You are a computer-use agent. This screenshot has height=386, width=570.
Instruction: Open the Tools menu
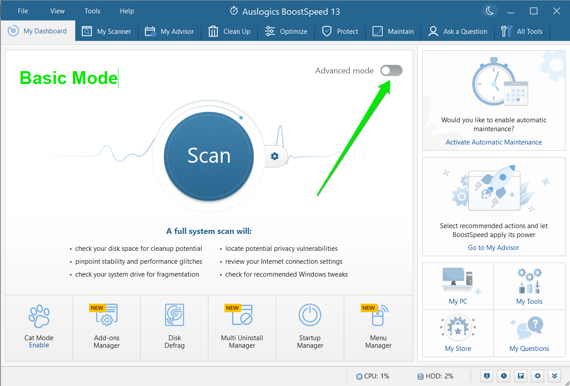point(93,11)
